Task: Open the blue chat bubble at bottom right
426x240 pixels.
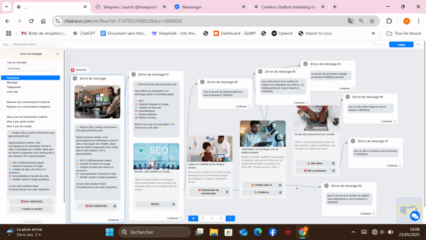Action: [415, 216]
